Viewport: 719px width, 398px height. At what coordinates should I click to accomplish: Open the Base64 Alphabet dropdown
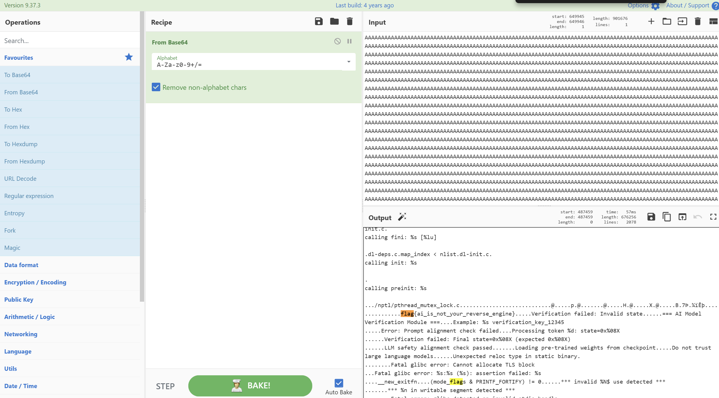(x=349, y=62)
